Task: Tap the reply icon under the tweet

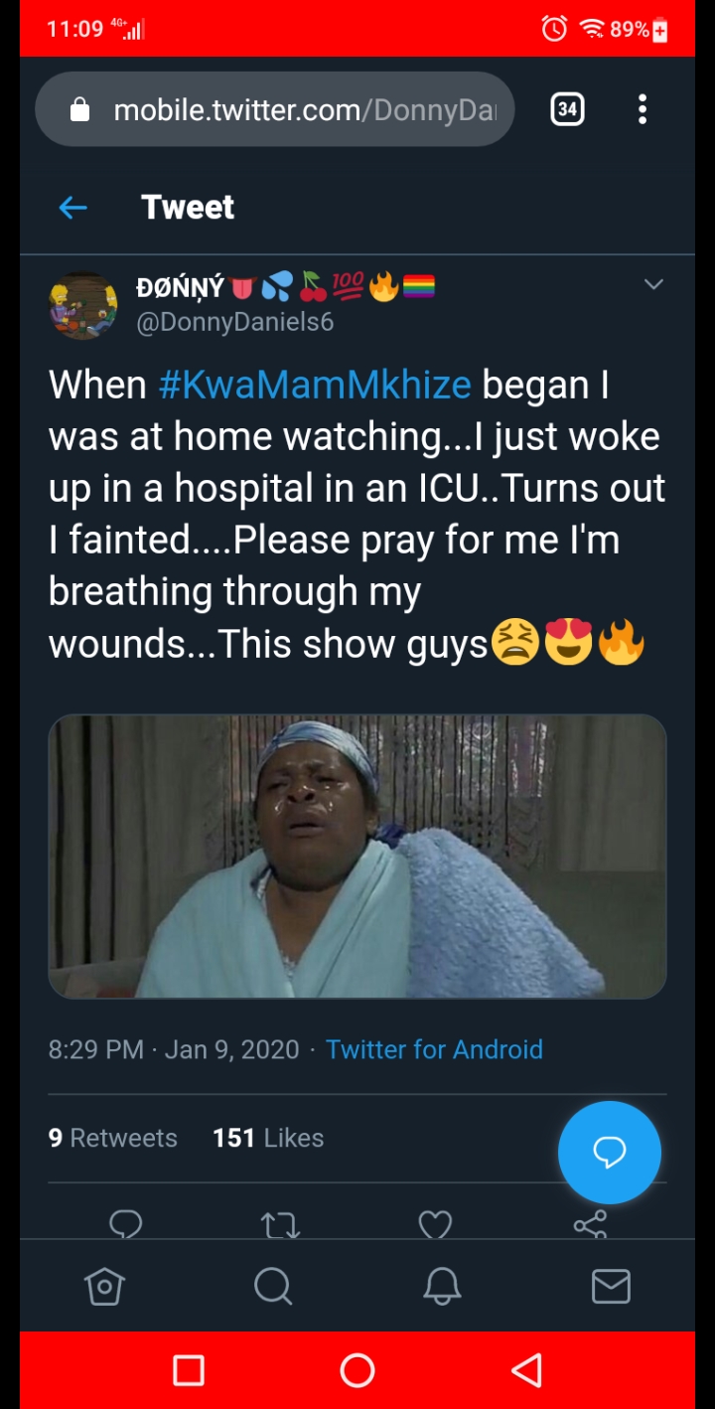Action: point(126,1224)
